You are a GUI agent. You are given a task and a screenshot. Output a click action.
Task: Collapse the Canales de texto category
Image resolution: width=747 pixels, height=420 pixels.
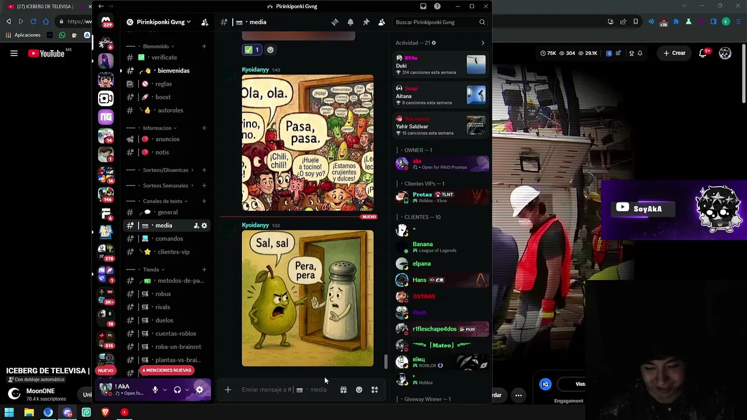point(165,201)
